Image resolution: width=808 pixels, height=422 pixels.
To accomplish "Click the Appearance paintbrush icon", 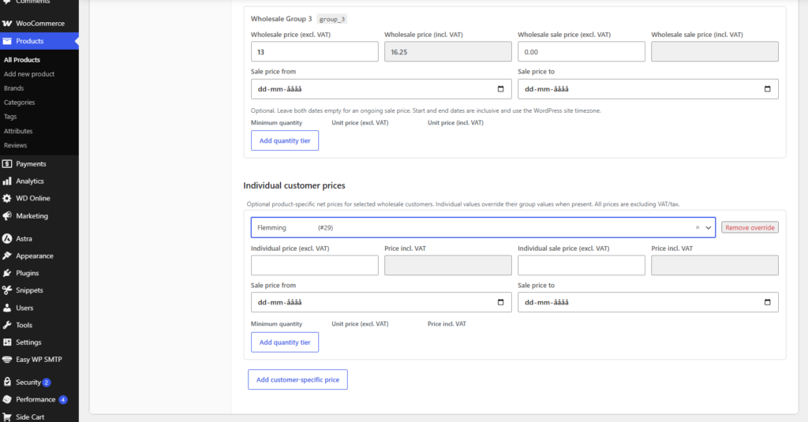I will click(x=7, y=256).
